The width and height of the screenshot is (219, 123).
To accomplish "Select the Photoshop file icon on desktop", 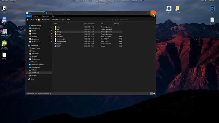I will click(x=212, y=9).
